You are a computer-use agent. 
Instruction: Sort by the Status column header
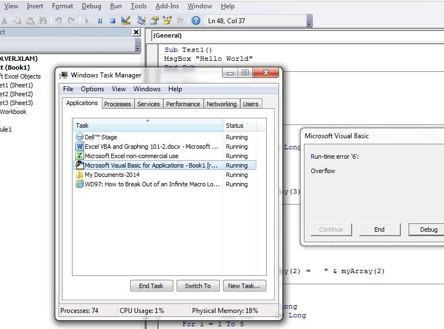(x=240, y=126)
